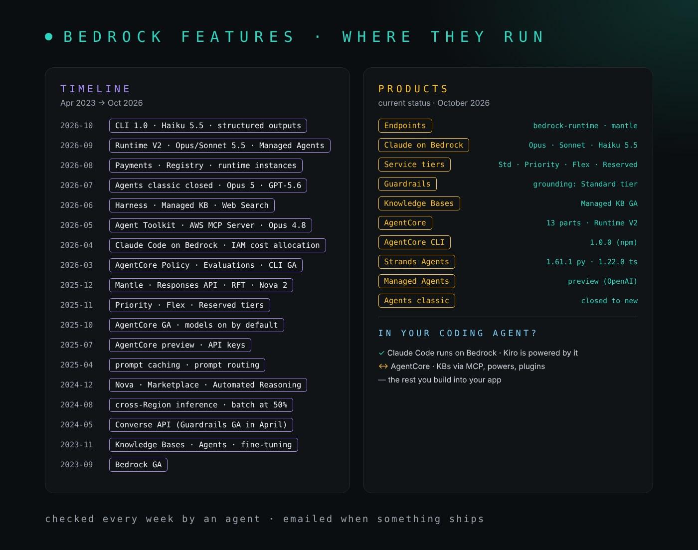Click Mantle Responses API RFT Nova 2
This screenshot has height=550, width=698.
pyautogui.click(x=201, y=285)
